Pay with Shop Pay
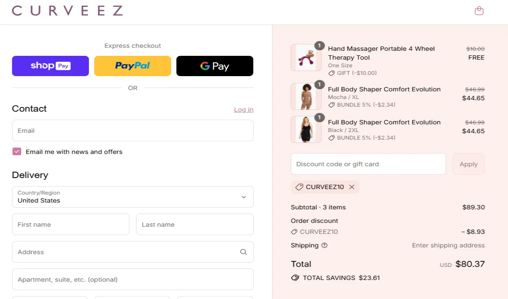 click(x=50, y=66)
